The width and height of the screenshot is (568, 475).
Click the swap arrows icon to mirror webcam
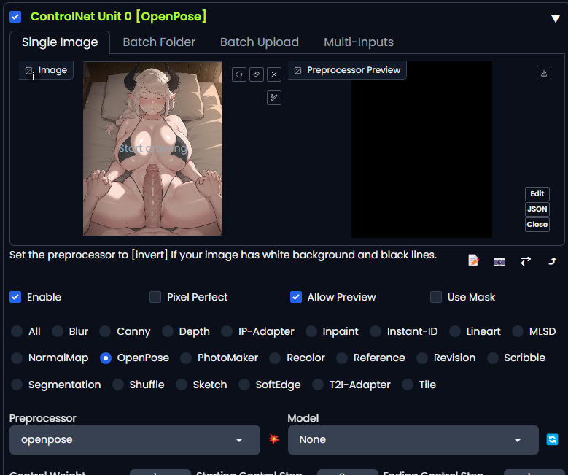click(526, 261)
